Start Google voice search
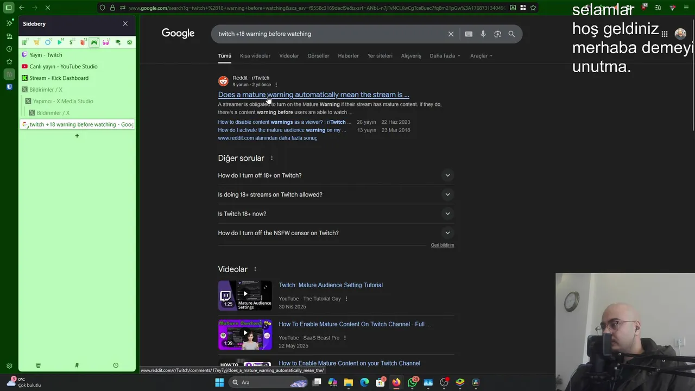 coord(483,34)
